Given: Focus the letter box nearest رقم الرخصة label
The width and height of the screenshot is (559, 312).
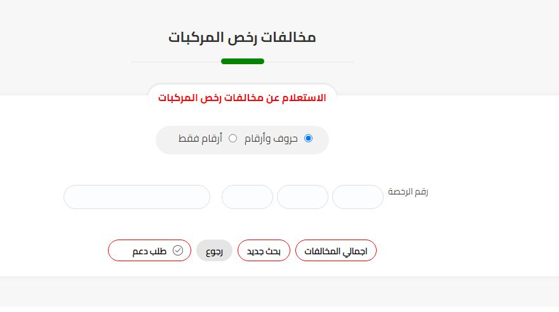Looking at the screenshot, I should (x=358, y=197).
